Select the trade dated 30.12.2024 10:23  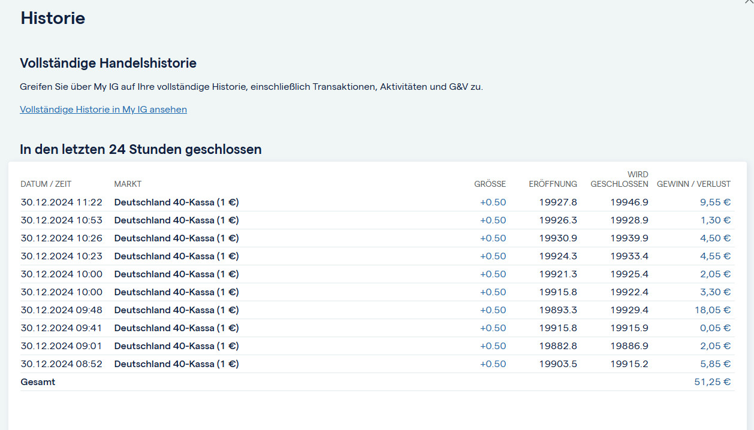pos(61,256)
